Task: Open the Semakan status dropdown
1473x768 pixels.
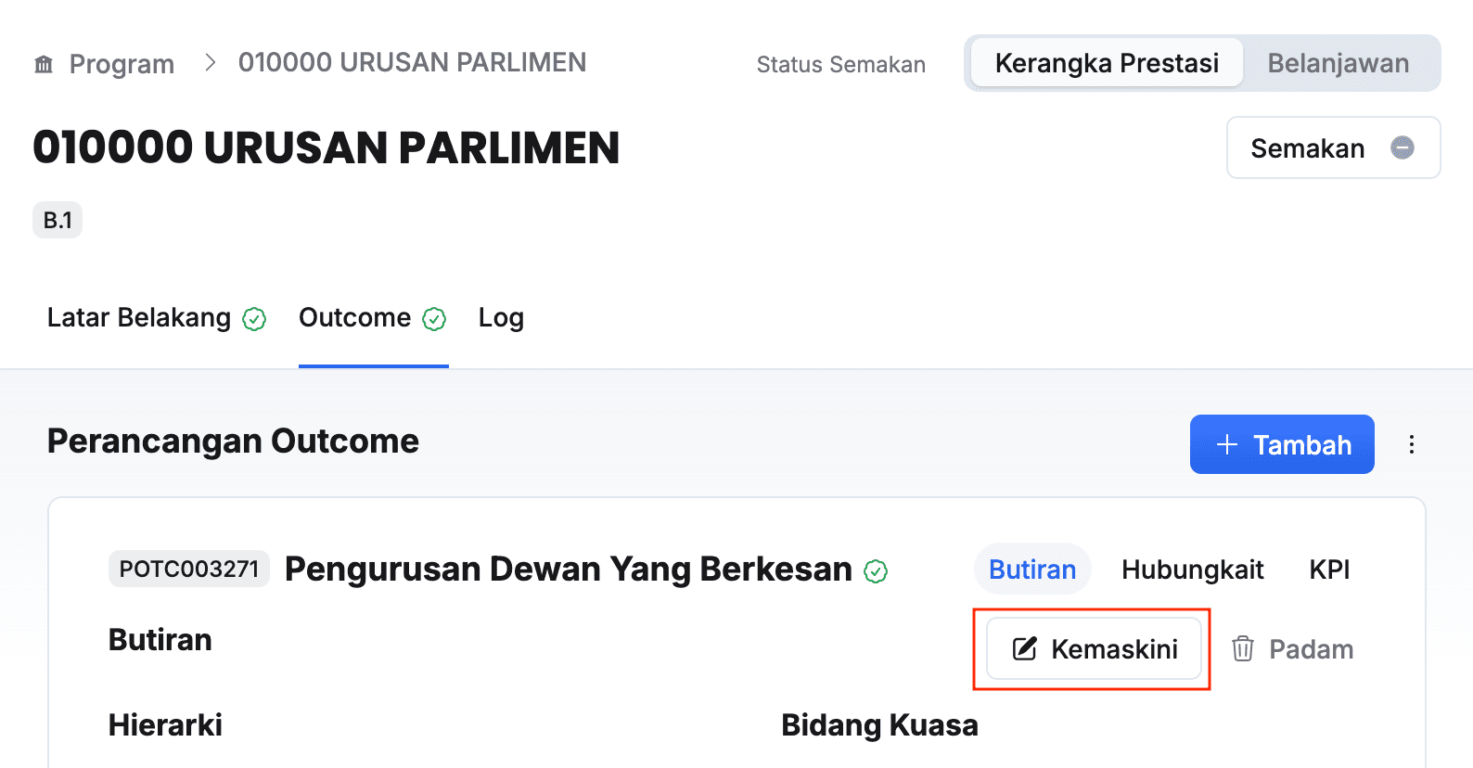Action: pos(1332,147)
